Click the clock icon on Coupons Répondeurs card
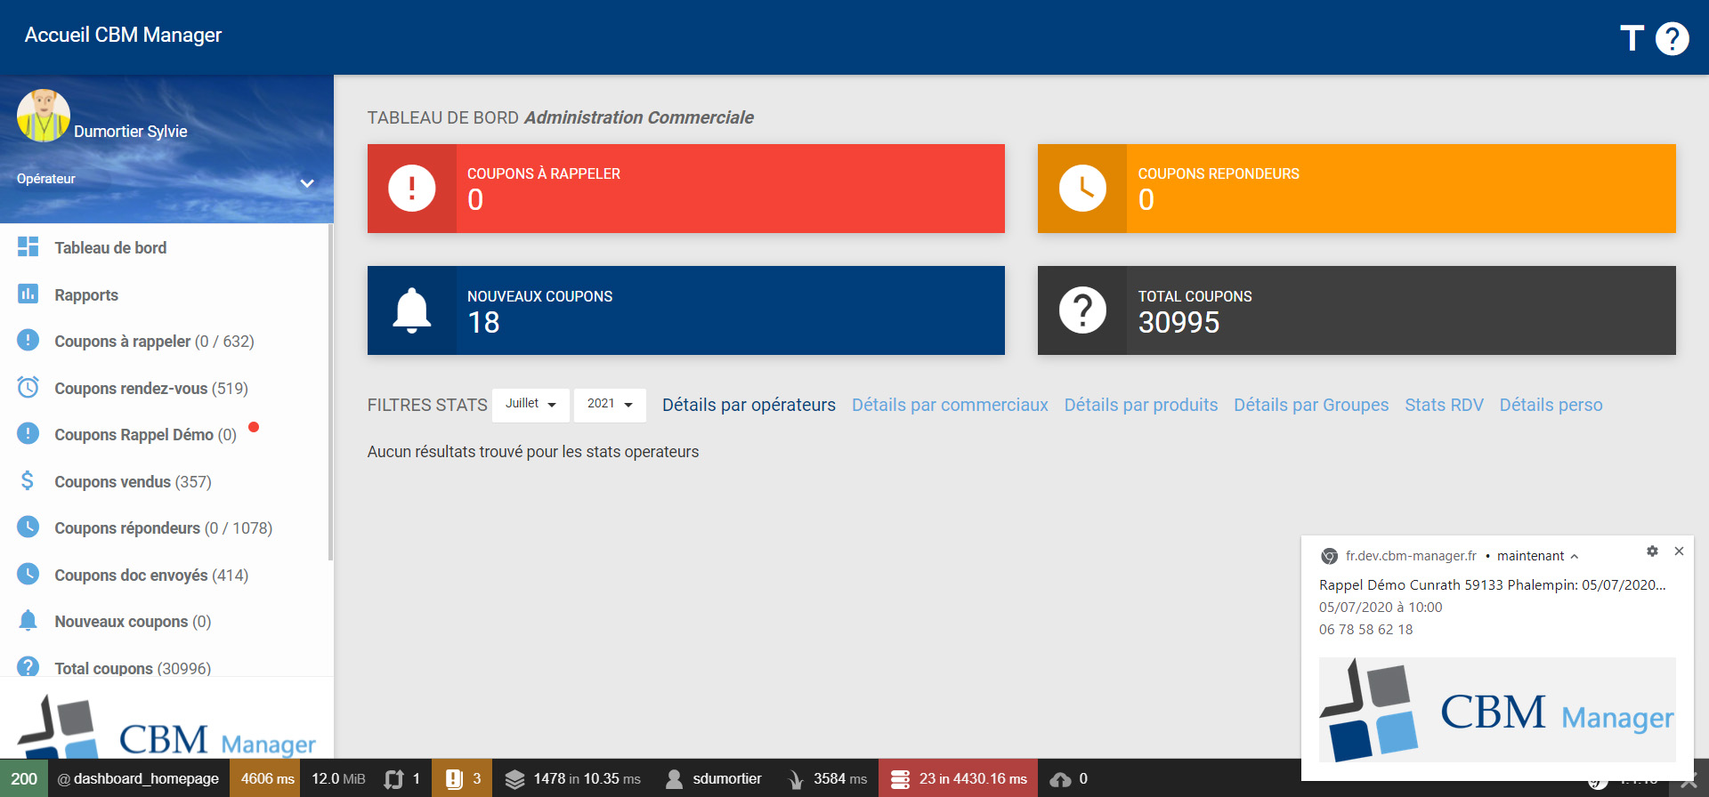The image size is (1709, 797). (1082, 189)
